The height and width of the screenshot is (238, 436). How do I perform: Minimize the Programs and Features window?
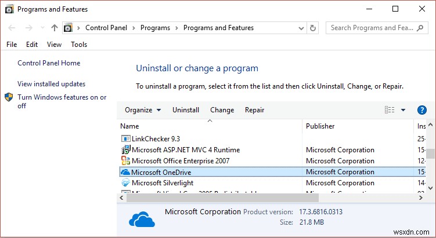coord(369,9)
